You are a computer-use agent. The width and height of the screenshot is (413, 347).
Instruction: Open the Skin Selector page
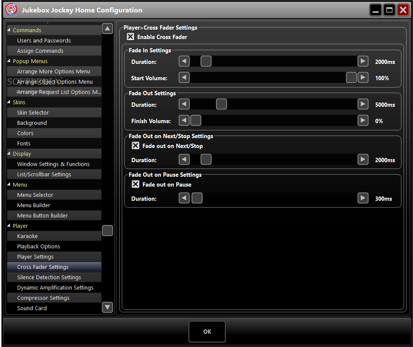pos(54,112)
